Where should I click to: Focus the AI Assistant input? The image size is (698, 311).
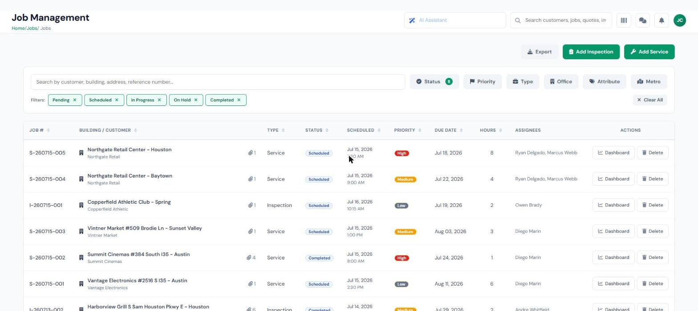[x=455, y=20]
